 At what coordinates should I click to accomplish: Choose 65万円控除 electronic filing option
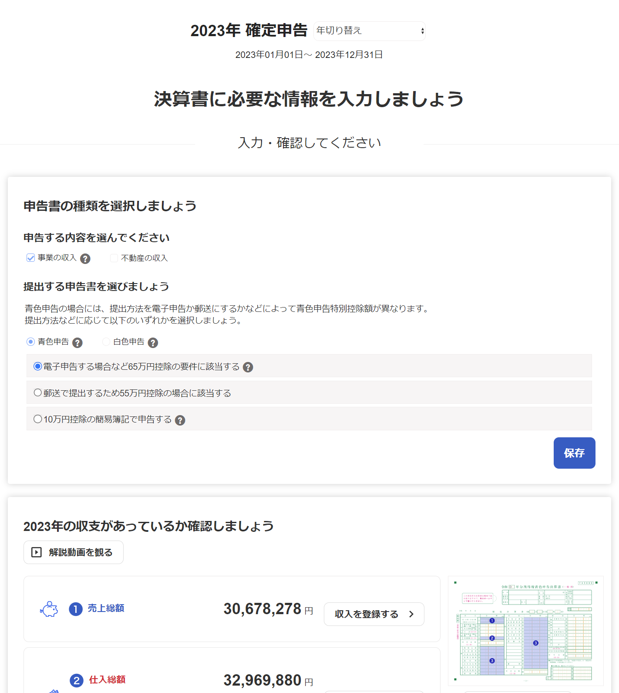[38, 366]
